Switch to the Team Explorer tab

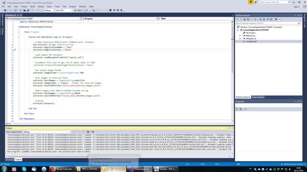tap(258, 97)
